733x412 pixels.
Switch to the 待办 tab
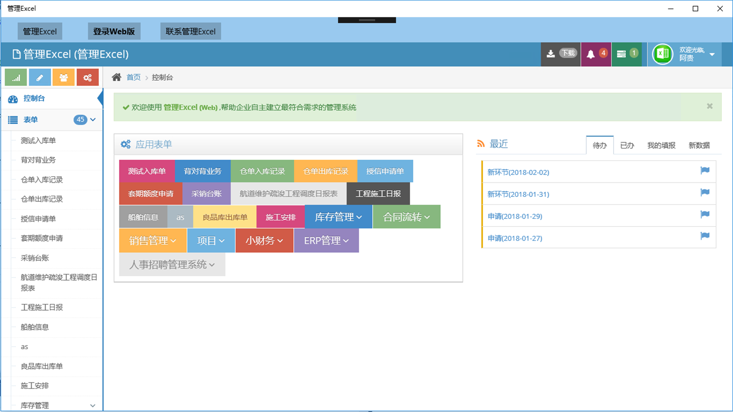pyautogui.click(x=600, y=145)
